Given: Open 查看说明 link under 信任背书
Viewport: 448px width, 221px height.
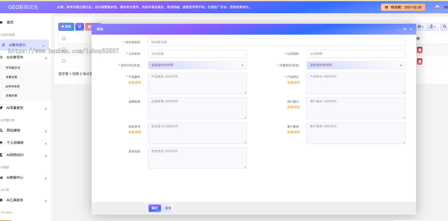Looking at the screenshot, I should click(135, 132).
